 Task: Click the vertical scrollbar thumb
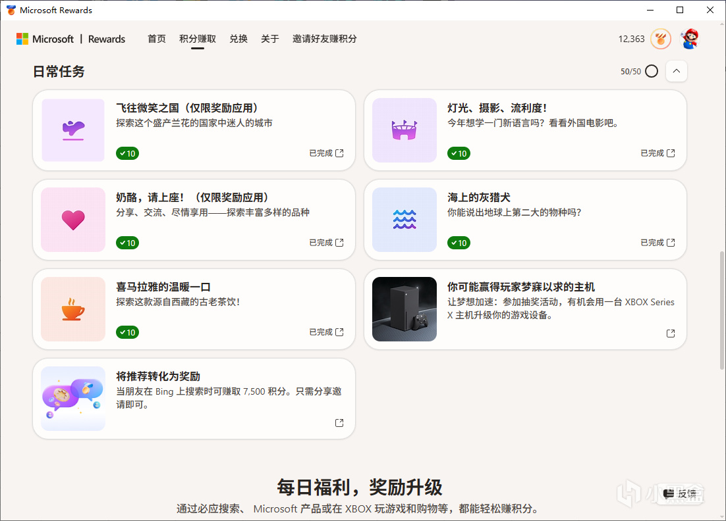(722, 310)
